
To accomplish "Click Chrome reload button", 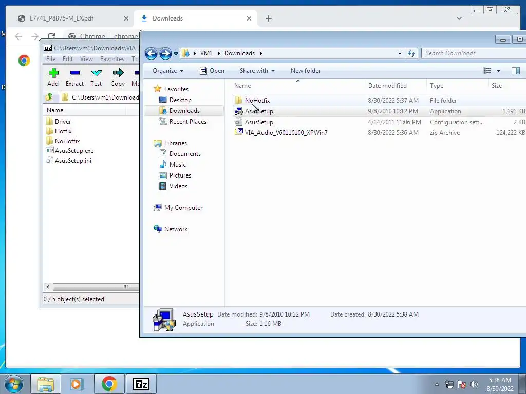I will pos(51,36).
